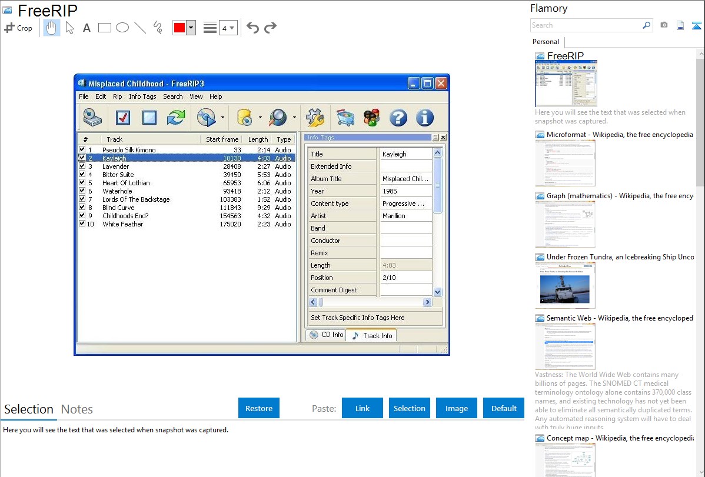The height and width of the screenshot is (477, 705).
Task: Select the Crop tool
Action: (x=18, y=28)
